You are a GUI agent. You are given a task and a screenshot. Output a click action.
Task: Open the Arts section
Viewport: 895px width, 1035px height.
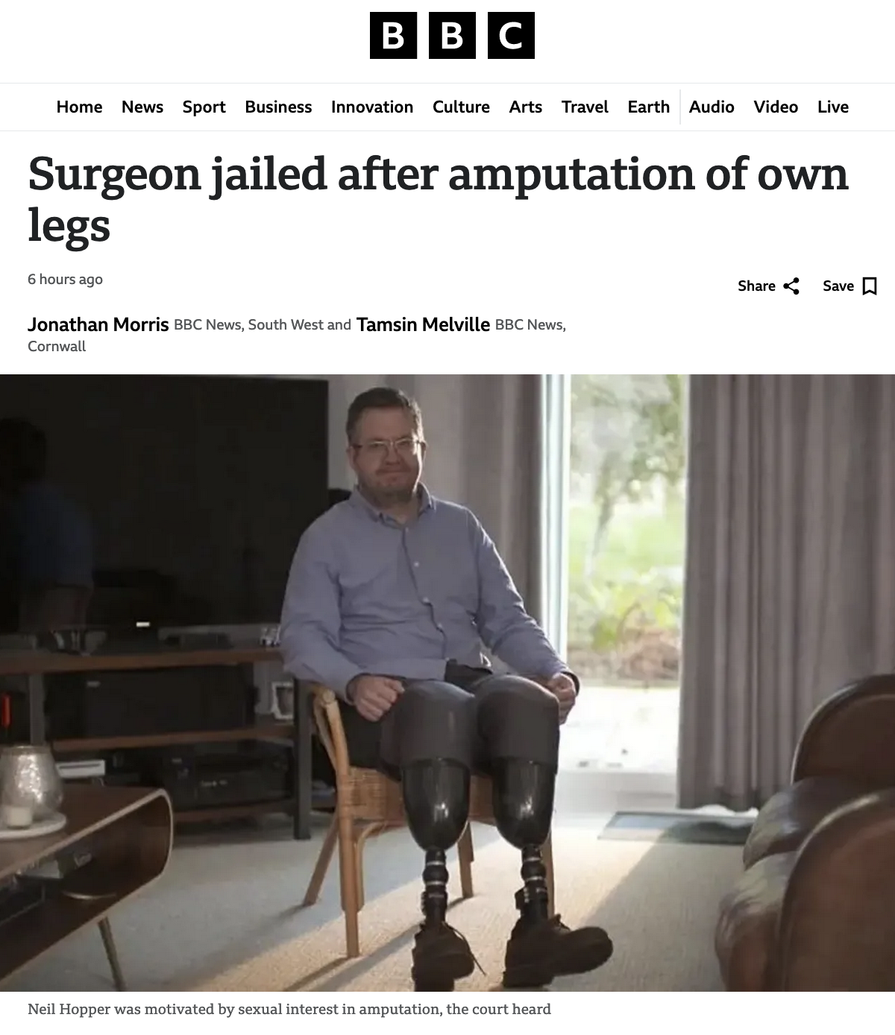point(526,107)
